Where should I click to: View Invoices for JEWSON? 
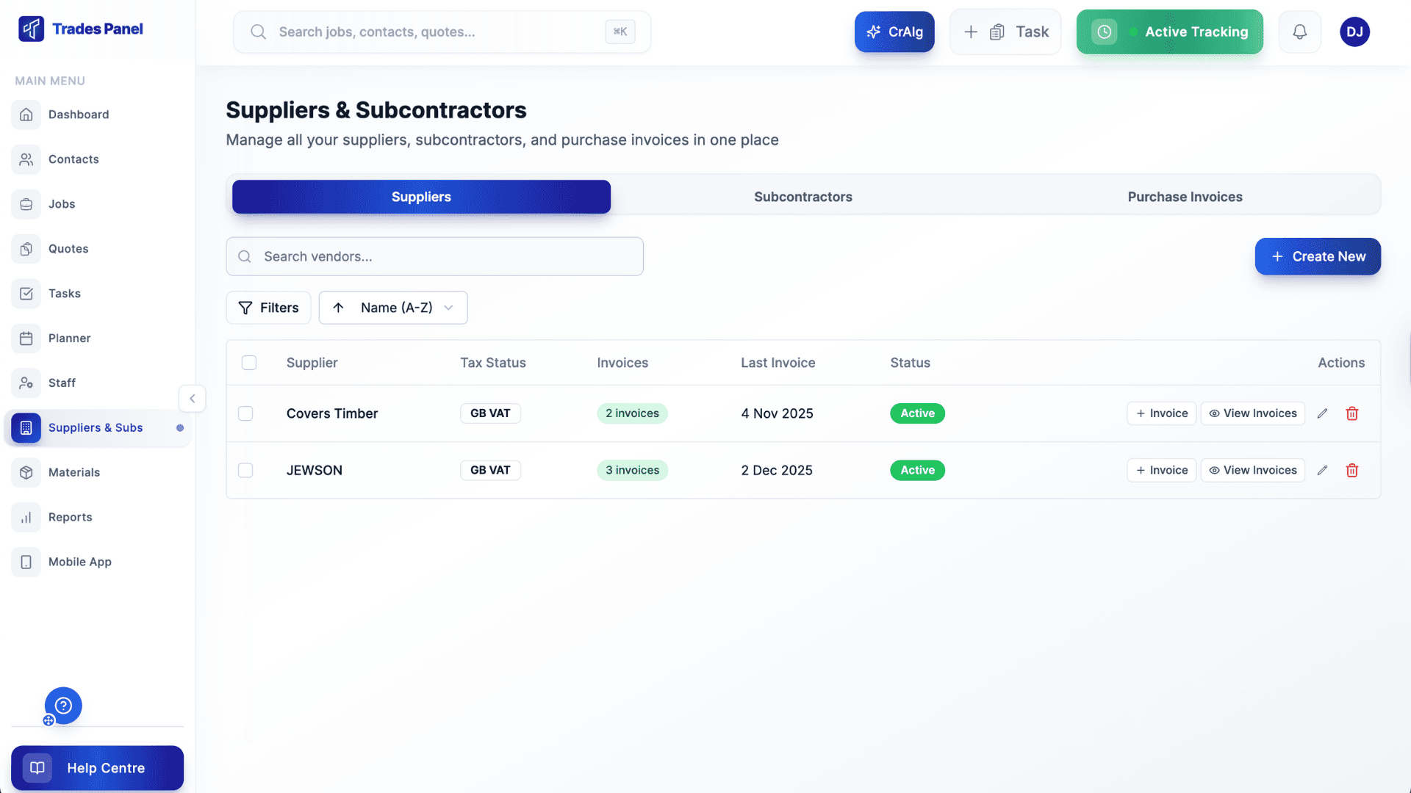coord(1252,470)
